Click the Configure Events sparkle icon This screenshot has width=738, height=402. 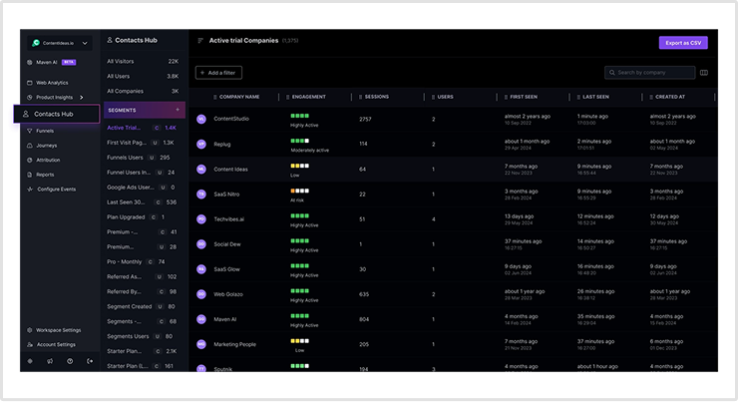[x=30, y=190]
